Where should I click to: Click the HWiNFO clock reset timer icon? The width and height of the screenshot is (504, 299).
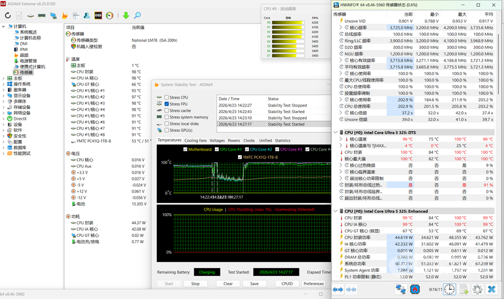point(450,289)
